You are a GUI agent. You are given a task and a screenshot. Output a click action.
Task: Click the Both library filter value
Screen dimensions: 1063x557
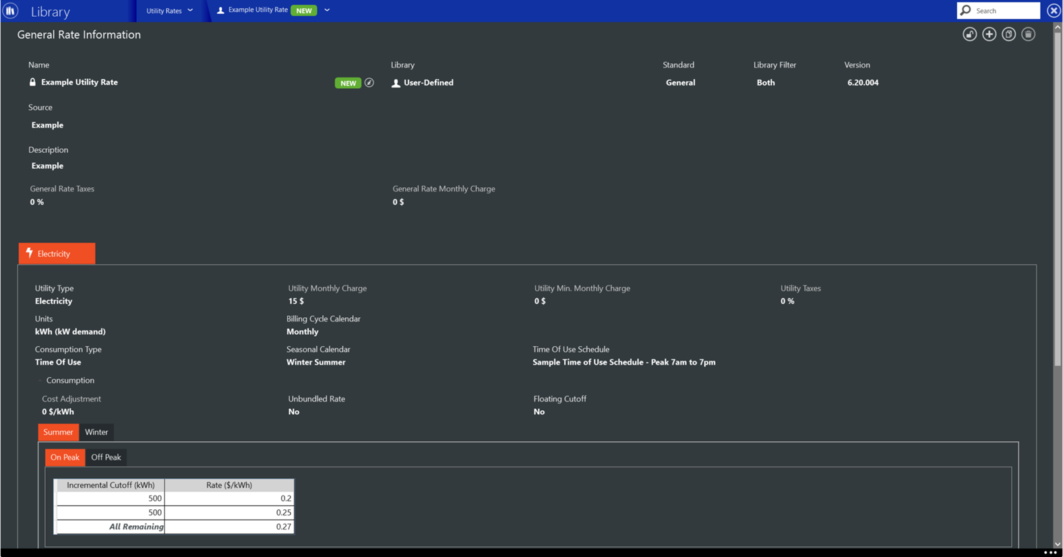pyautogui.click(x=766, y=83)
